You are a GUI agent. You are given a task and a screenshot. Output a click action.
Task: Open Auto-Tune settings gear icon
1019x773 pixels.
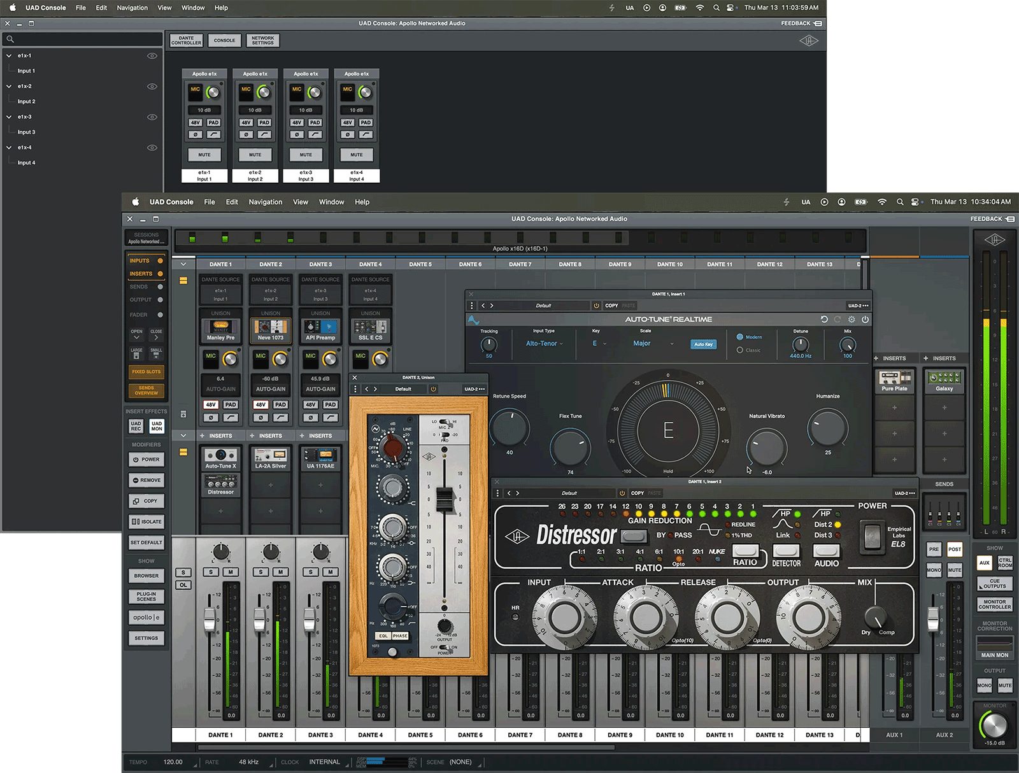(x=852, y=320)
